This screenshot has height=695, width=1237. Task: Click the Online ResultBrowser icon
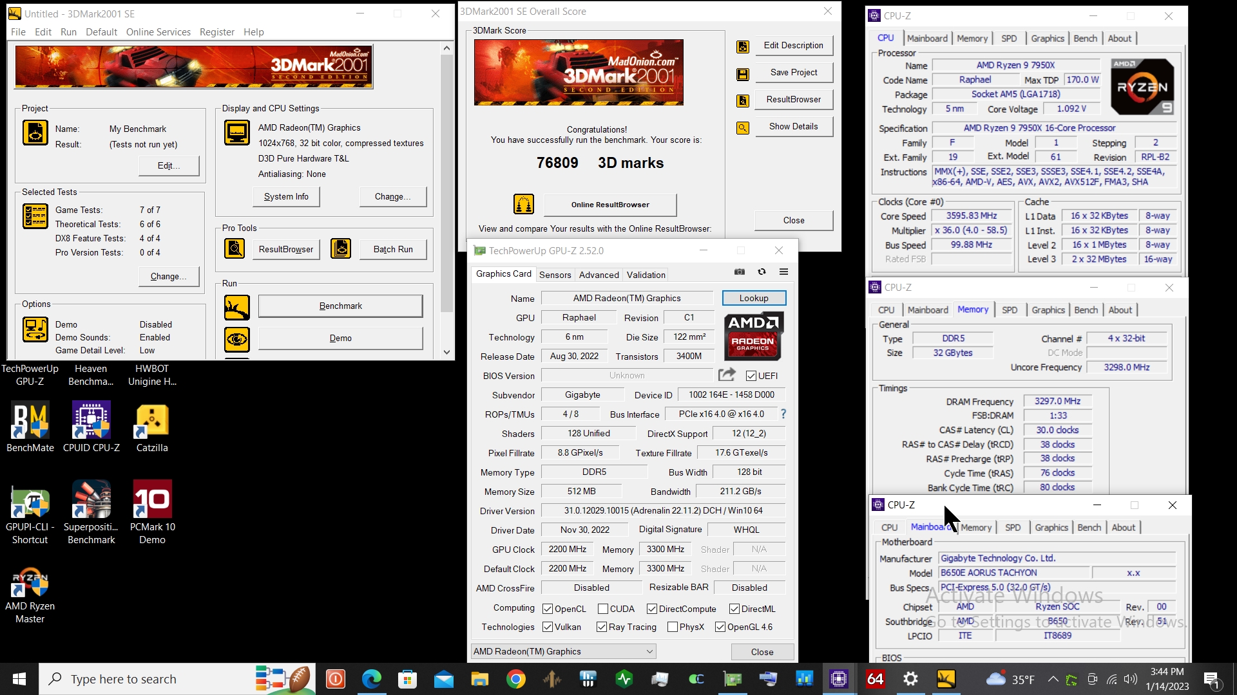524,205
